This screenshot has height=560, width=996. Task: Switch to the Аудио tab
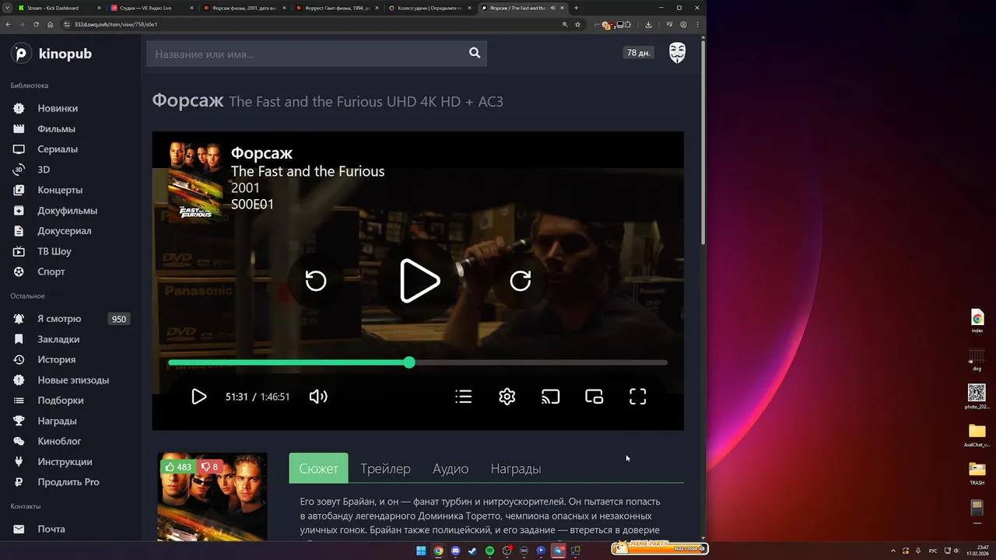point(451,468)
